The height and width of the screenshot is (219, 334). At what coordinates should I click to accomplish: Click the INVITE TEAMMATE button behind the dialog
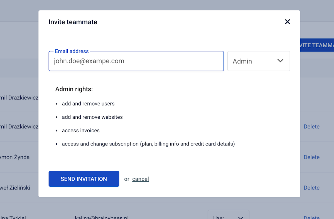317,45
